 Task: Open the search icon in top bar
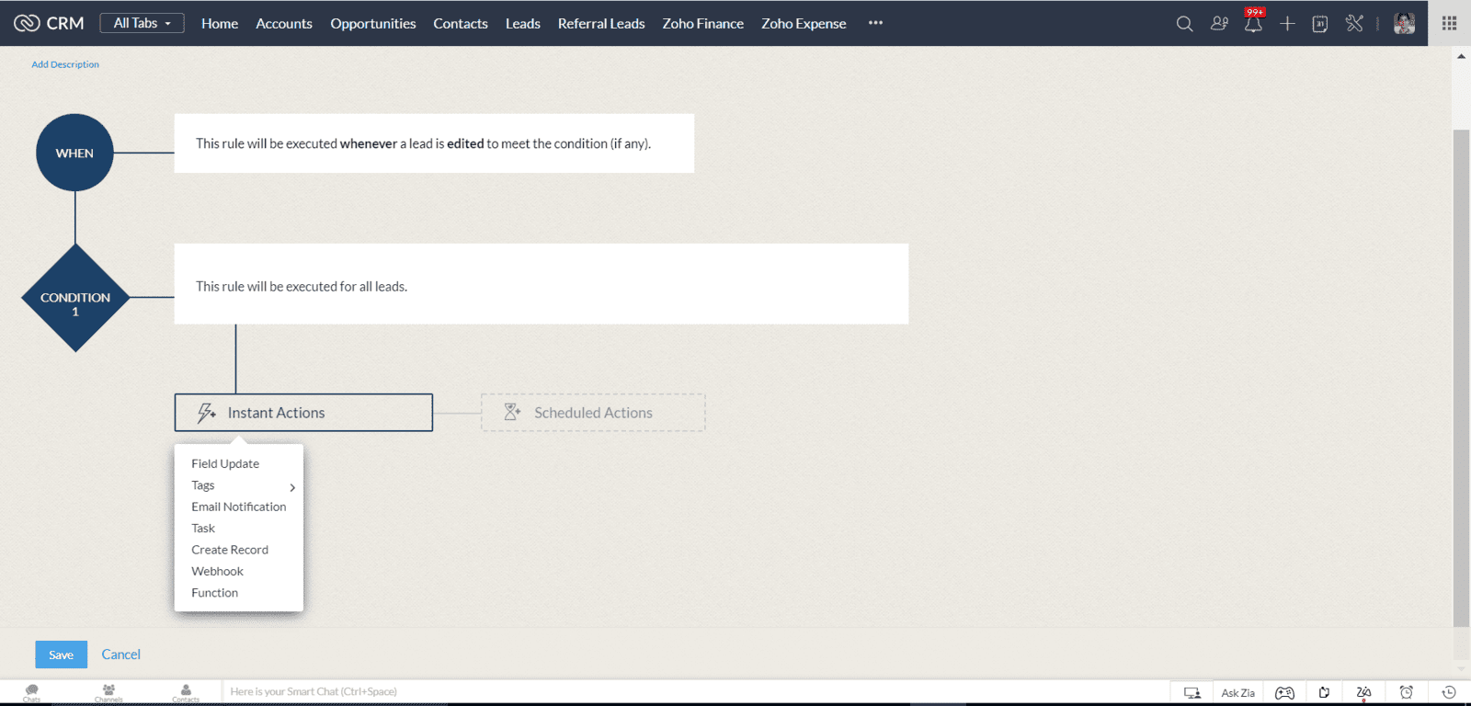coord(1184,24)
